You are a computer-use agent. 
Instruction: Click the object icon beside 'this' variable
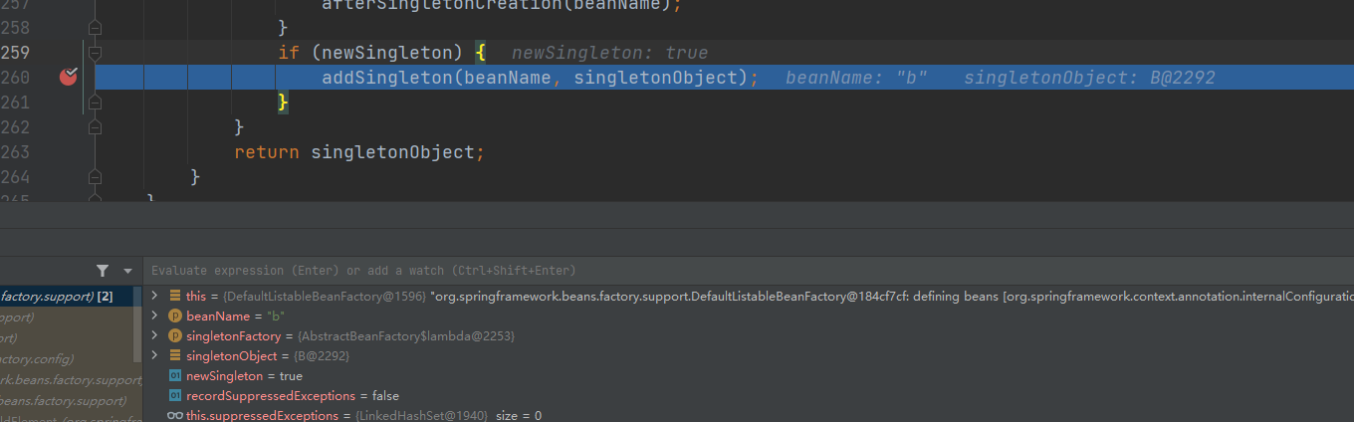[x=175, y=297]
